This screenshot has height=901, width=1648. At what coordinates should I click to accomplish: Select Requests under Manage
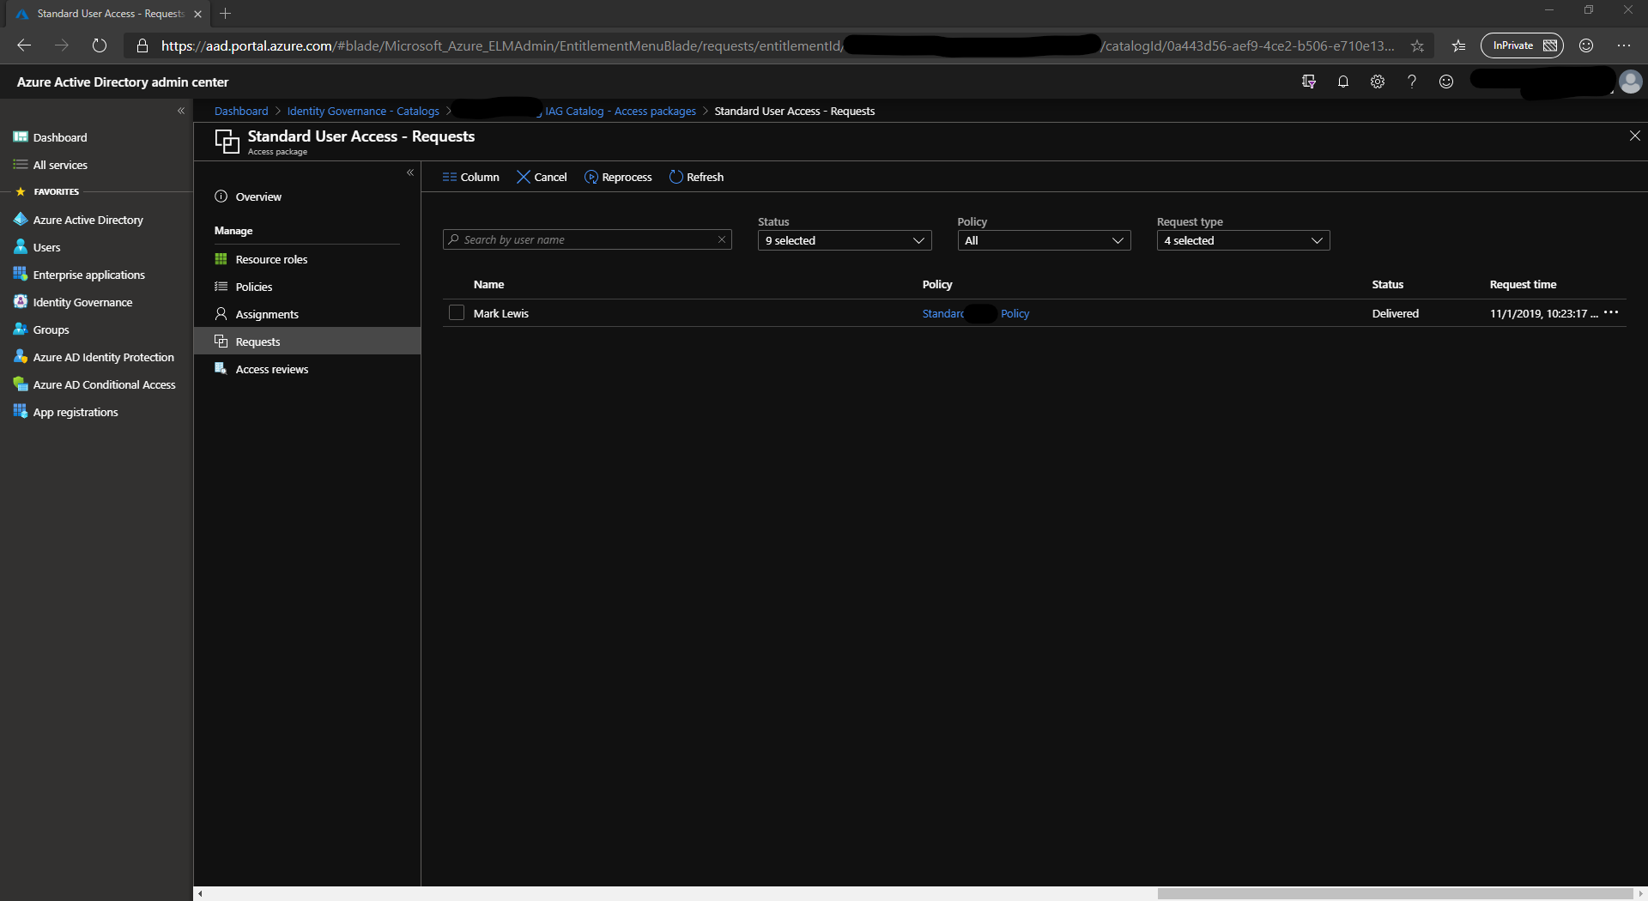tap(307, 342)
